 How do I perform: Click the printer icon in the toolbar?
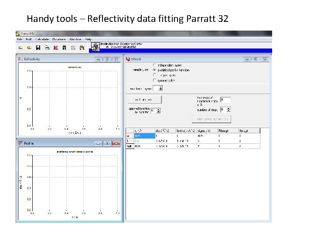click(x=47, y=48)
